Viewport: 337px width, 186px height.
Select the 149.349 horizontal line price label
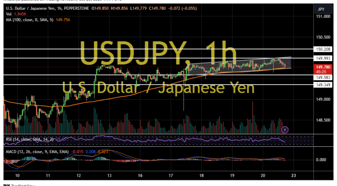[x=323, y=85]
